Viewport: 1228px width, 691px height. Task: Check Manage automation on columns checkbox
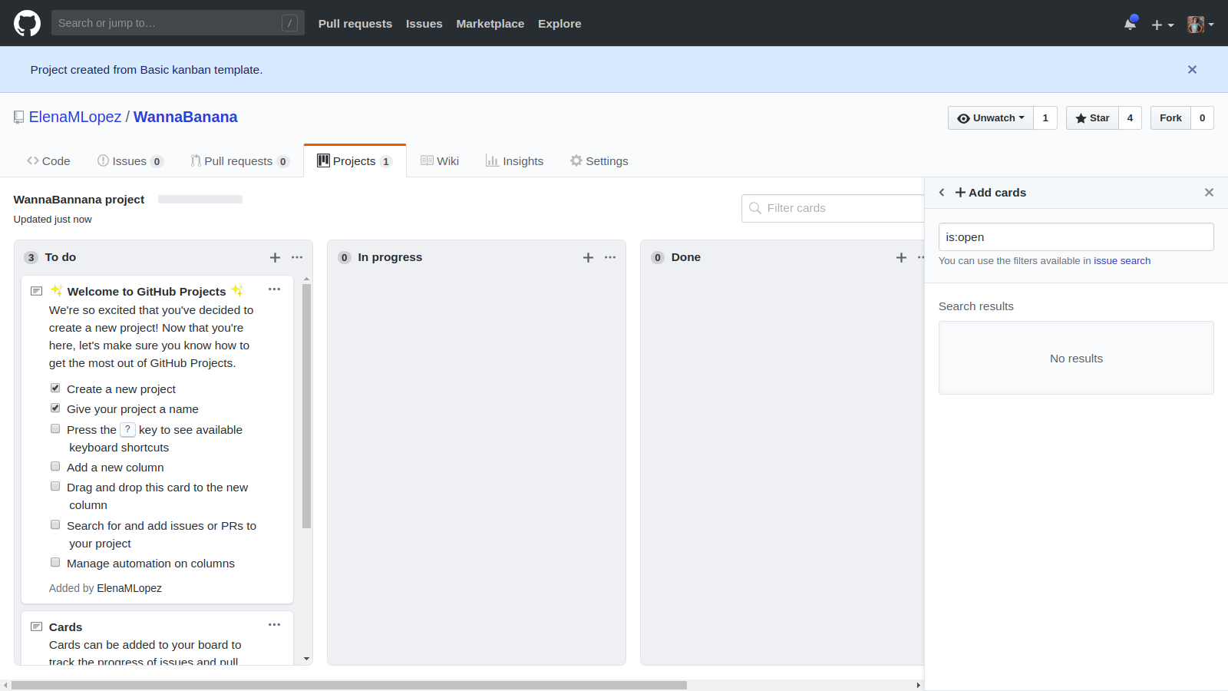click(55, 562)
